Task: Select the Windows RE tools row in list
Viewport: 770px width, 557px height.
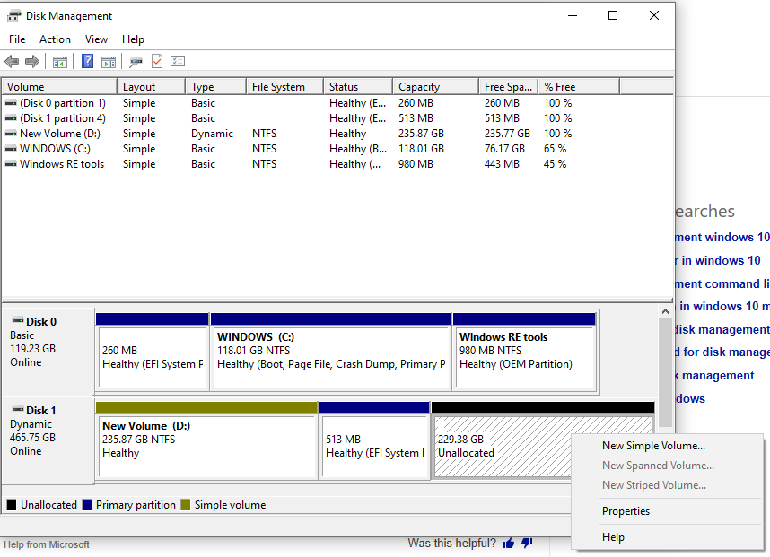Action: pyautogui.click(x=337, y=164)
